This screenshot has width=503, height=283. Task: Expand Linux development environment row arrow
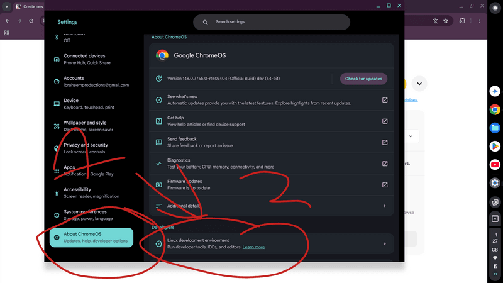click(x=385, y=244)
